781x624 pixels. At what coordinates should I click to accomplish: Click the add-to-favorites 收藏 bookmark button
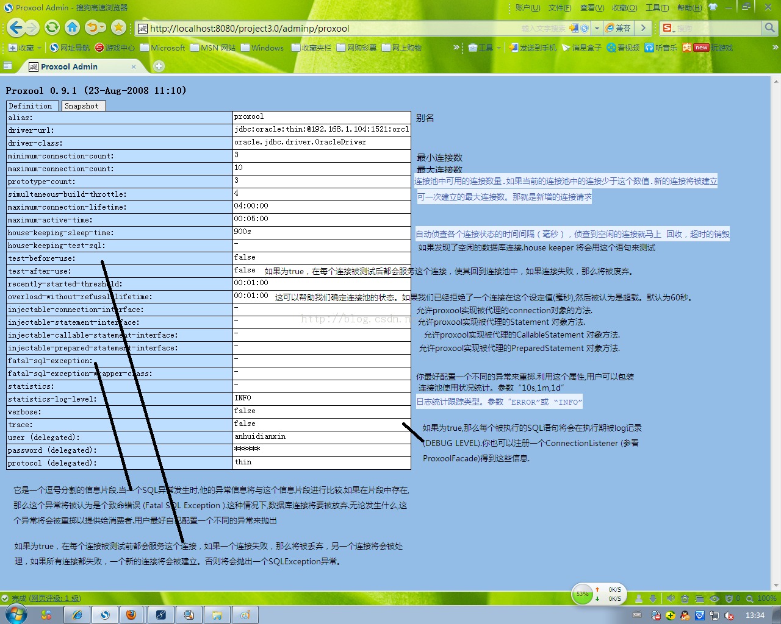point(21,48)
